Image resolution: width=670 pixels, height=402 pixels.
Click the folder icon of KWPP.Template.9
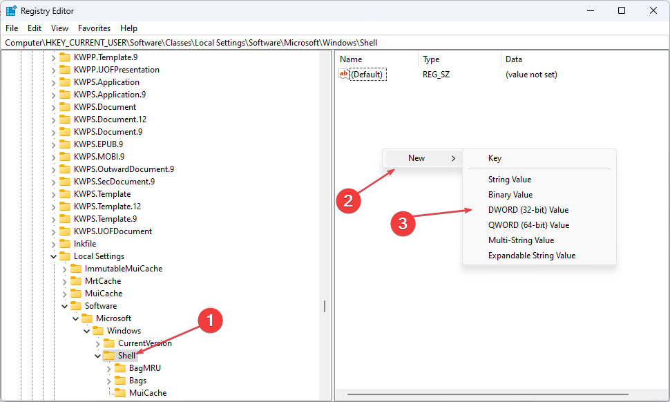point(65,57)
